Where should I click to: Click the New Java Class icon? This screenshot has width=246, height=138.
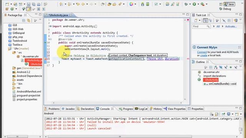12,9
